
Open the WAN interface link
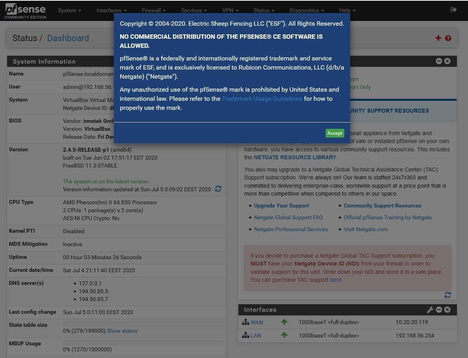coord(257,322)
